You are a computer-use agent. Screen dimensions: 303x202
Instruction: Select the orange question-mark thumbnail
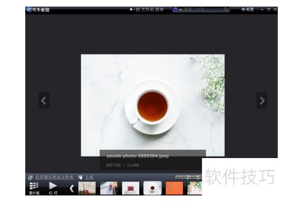(174, 188)
